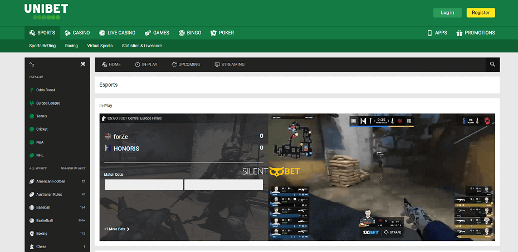The width and height of the screenshot is (518, 252).
Task: Open the Virtual Sports submenu
Action: coord(100,46)
